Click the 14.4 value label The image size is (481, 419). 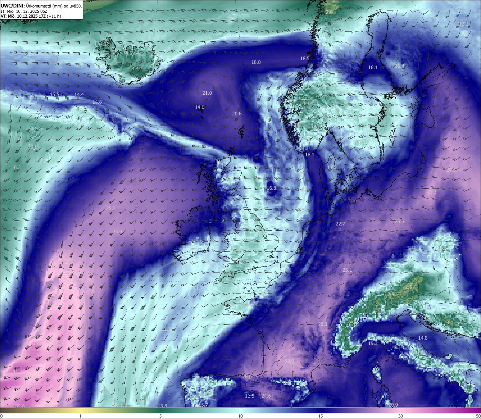coord(79,94)
